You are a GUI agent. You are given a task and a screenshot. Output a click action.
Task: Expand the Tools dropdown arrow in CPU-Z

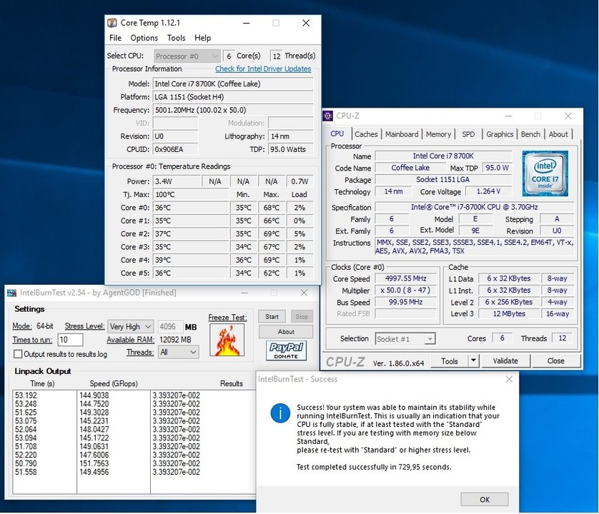[473, 361]
